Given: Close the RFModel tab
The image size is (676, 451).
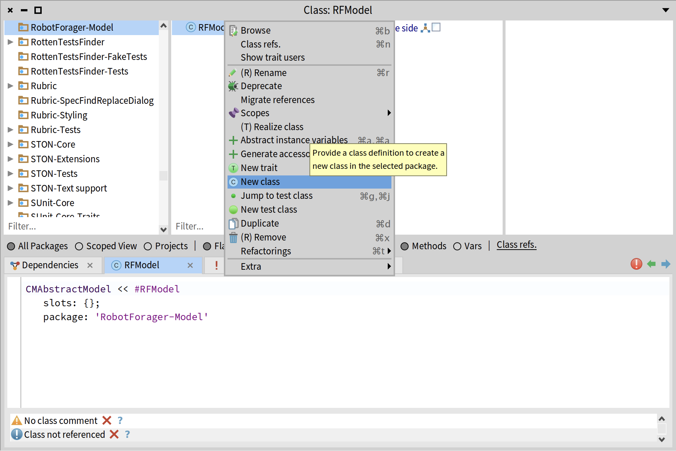Looking at the screenshot, I should [190, 265].
